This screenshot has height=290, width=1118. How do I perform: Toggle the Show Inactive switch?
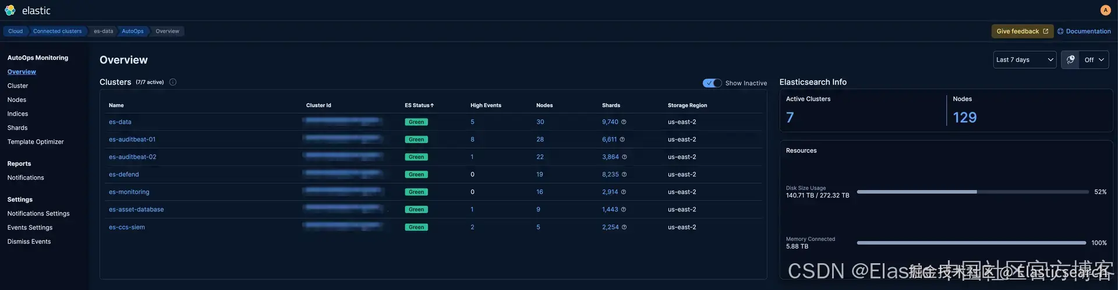[x=712, y=83]
